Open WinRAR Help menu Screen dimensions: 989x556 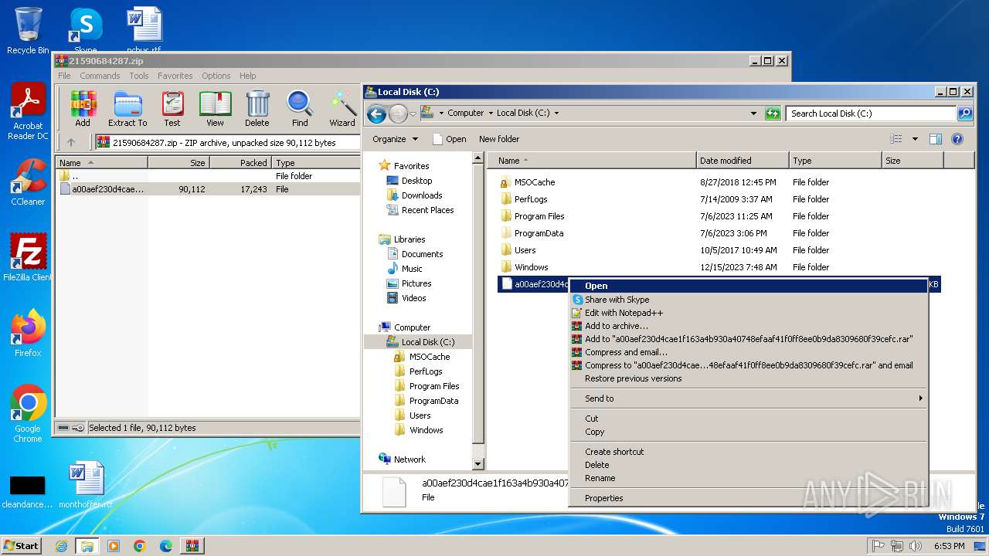247,76
